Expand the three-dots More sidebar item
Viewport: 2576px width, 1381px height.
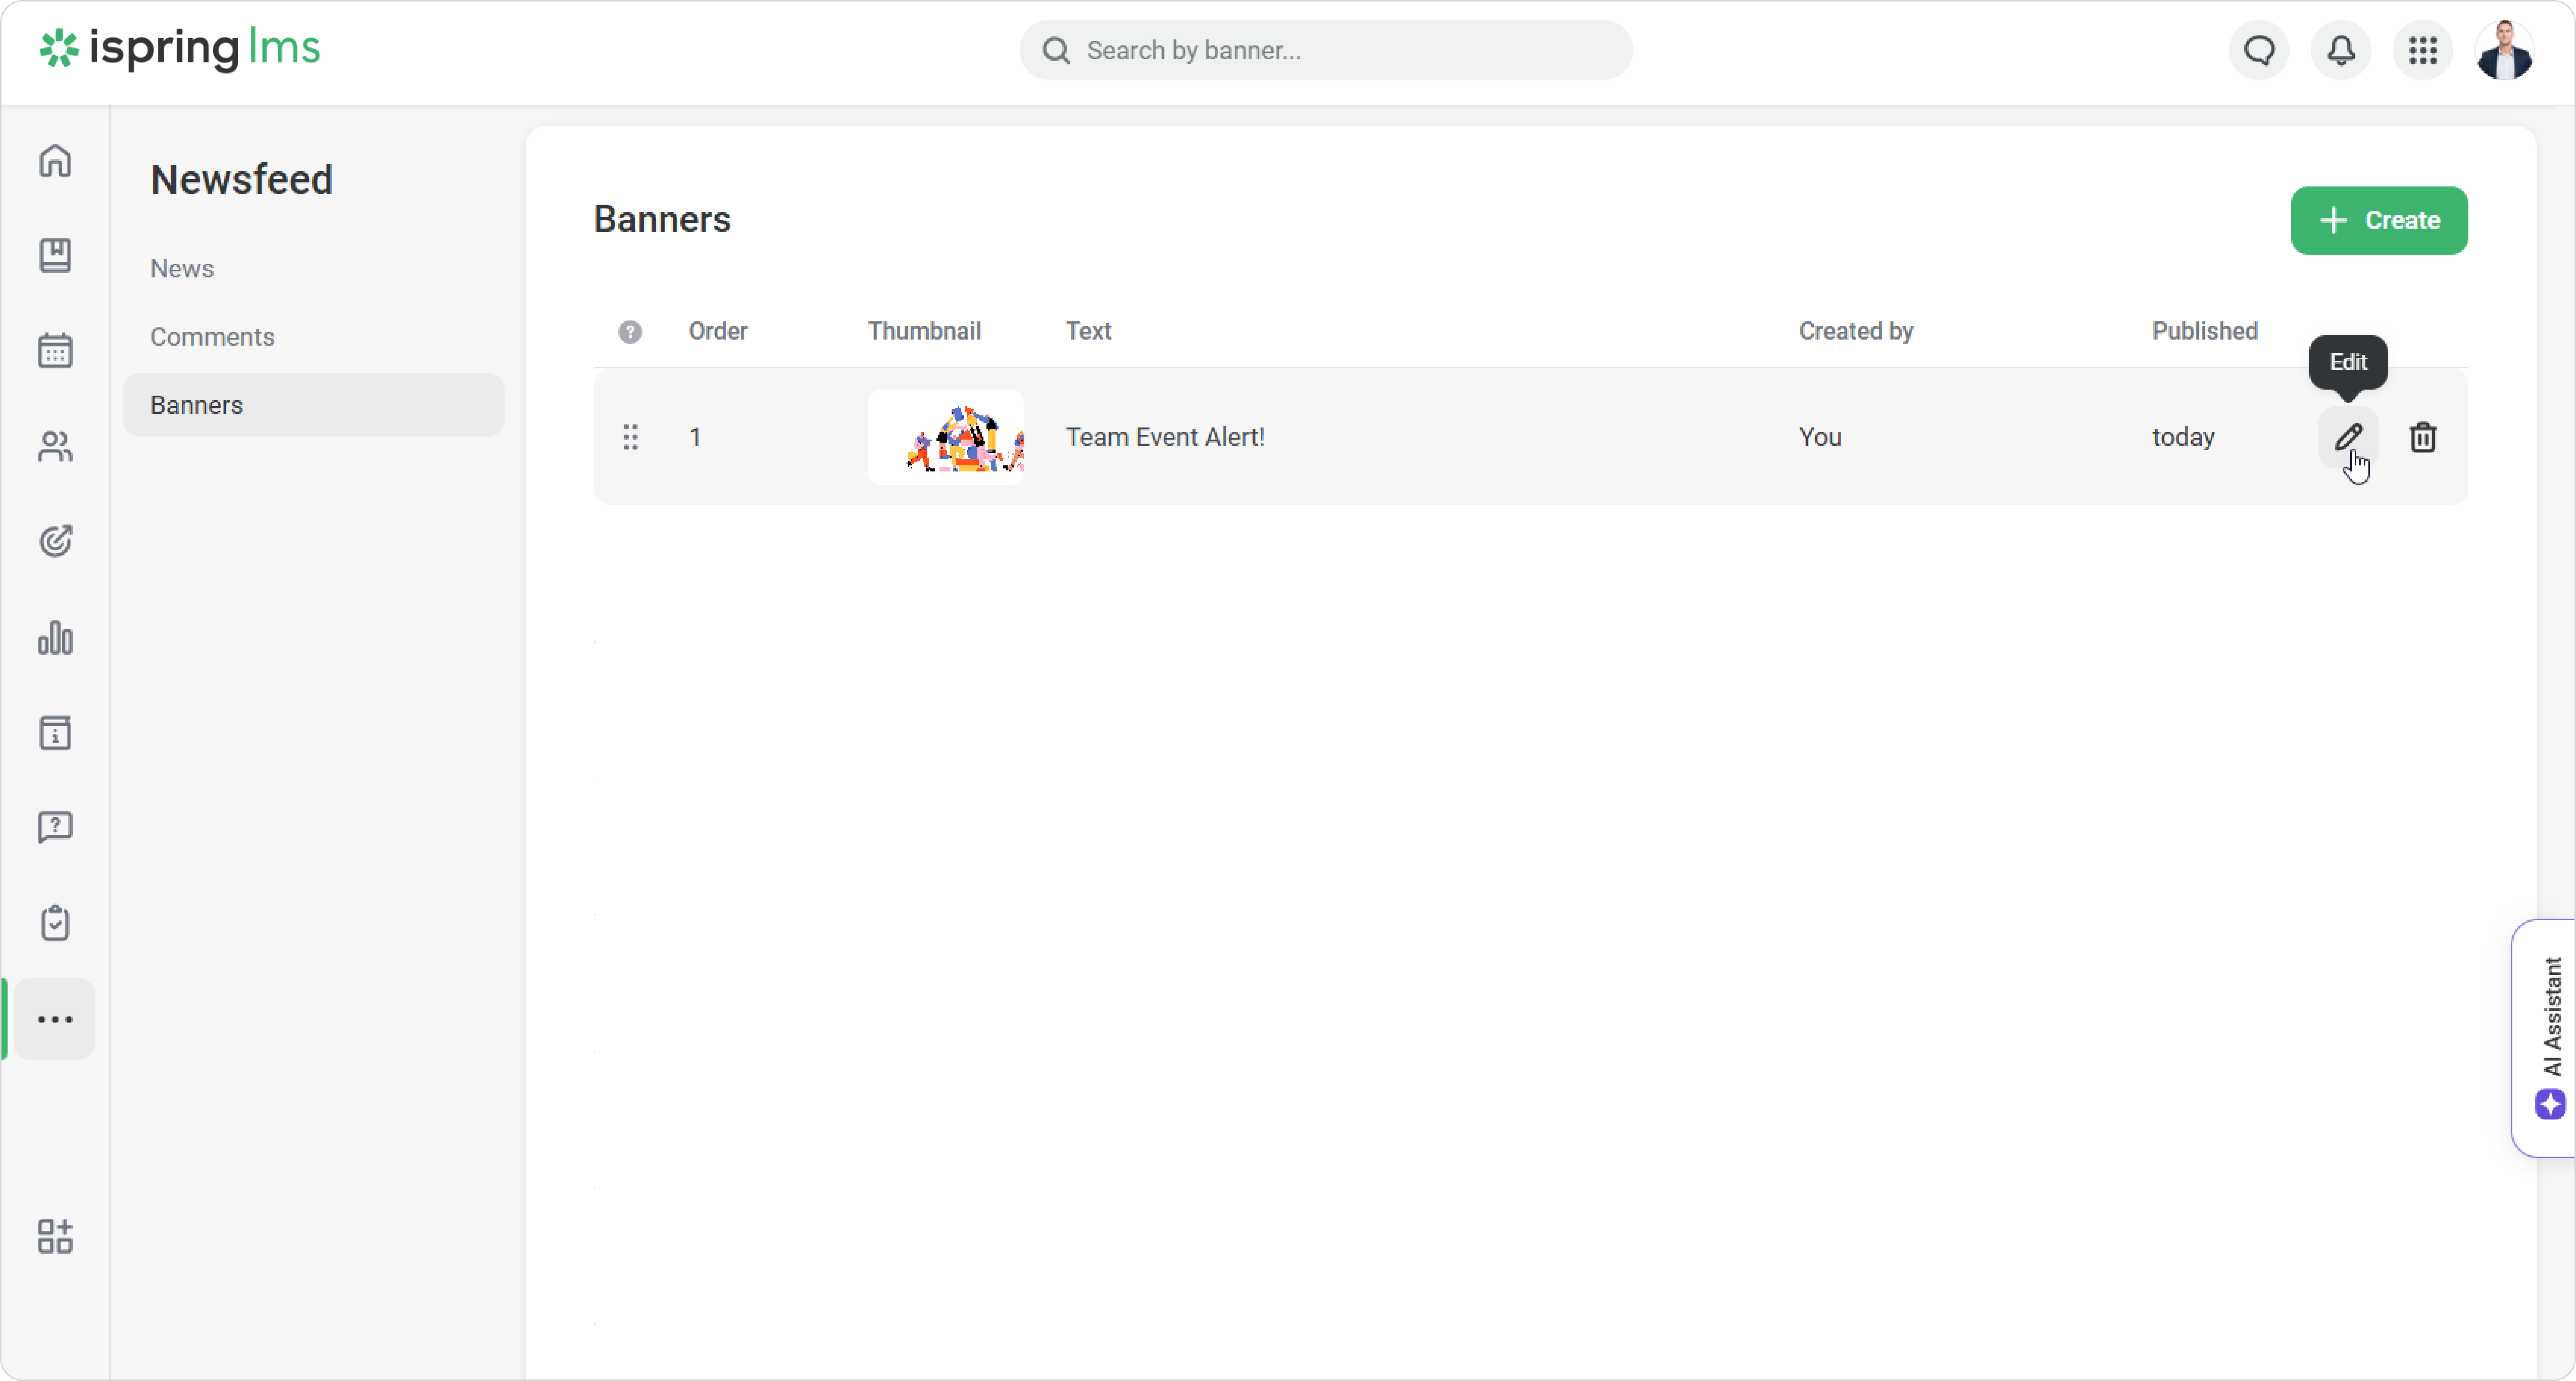tap(55, 1019)
